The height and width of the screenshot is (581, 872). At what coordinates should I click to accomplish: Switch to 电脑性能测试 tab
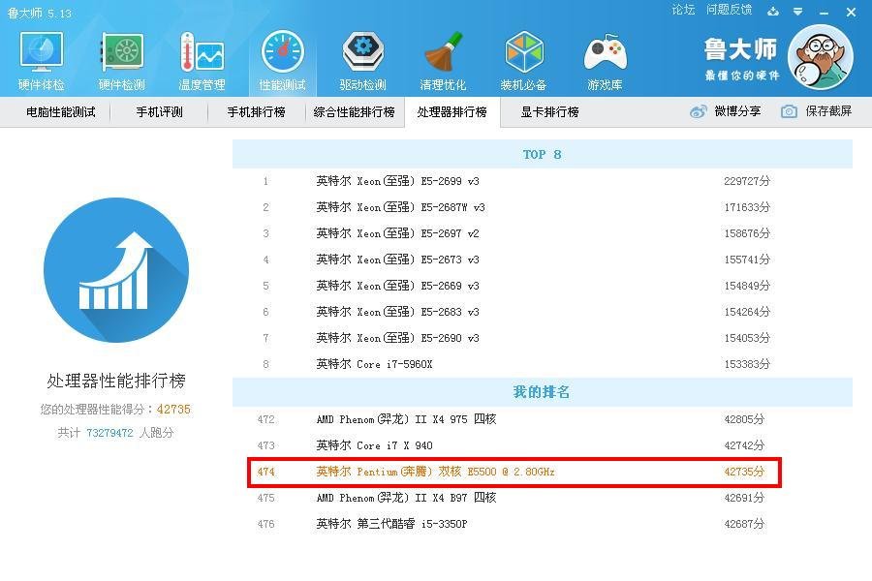pos(61,112)
